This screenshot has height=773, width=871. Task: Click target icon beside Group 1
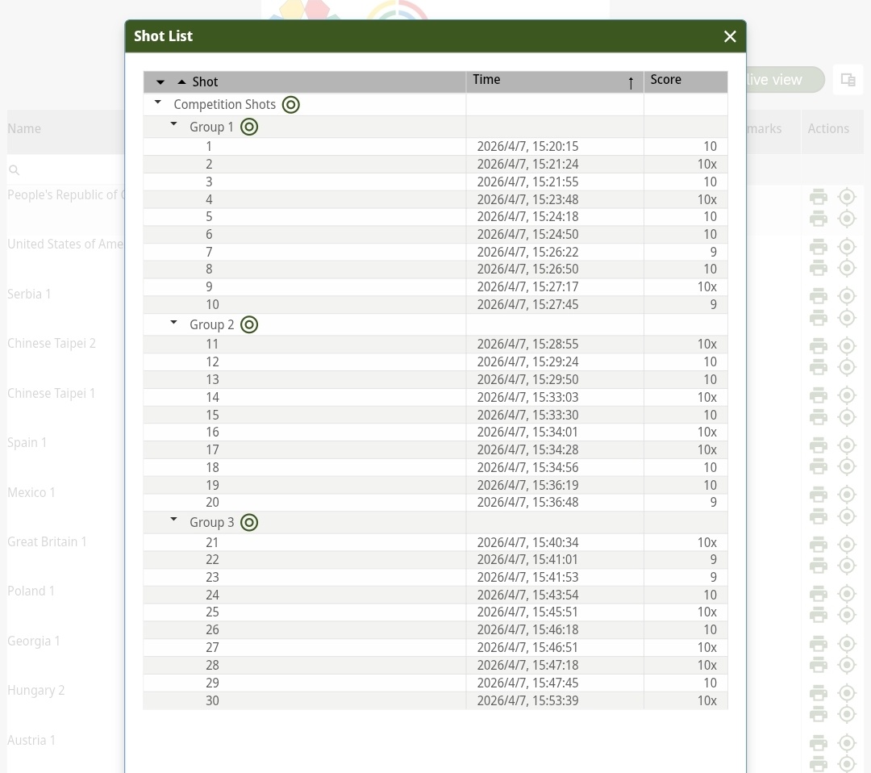(x=249, y=127)
